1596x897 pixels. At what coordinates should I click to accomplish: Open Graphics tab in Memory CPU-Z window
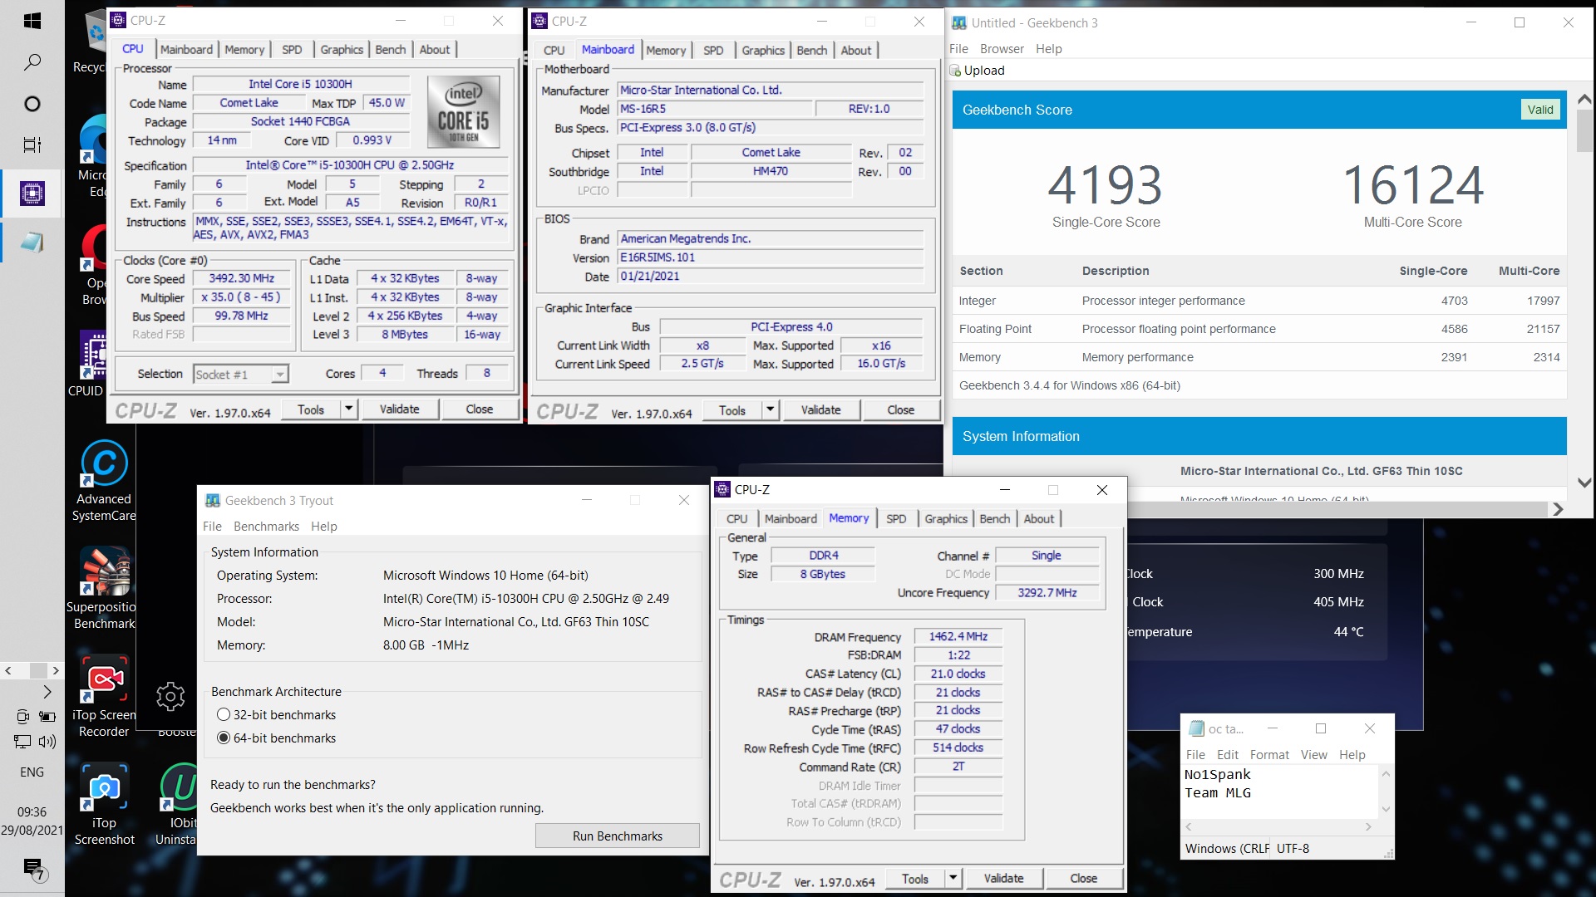point(946,519)
